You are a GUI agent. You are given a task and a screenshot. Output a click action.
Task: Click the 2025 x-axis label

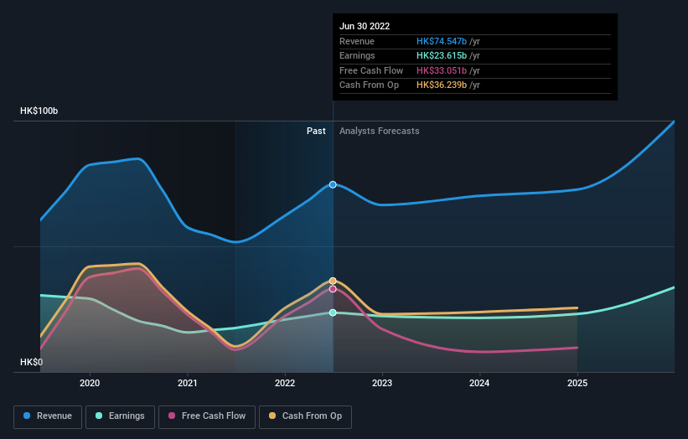577,384
